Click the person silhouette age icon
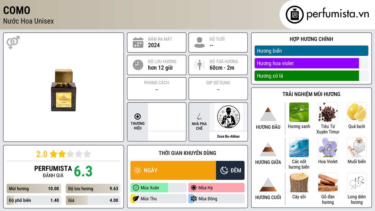This screenshot has height=211, width=375. click(200, 42)
